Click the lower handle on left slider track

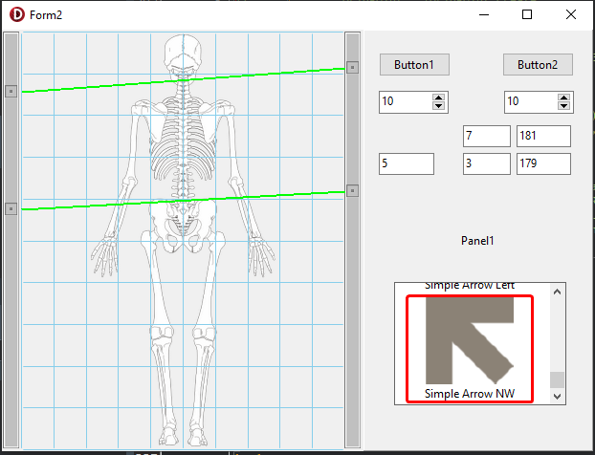[11, 208]
